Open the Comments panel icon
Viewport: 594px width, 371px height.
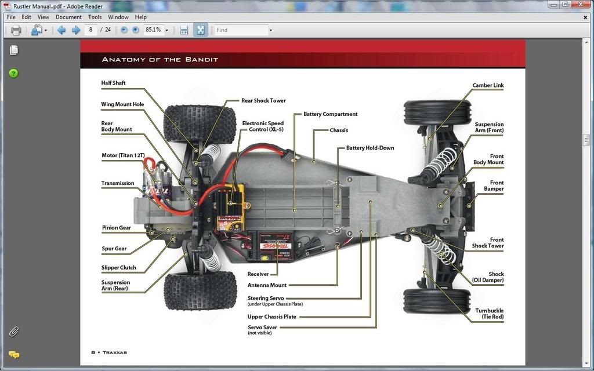[x=14, y=355]
